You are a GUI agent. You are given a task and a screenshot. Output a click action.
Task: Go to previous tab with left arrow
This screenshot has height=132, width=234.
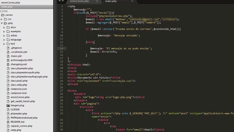pos(60,1)
